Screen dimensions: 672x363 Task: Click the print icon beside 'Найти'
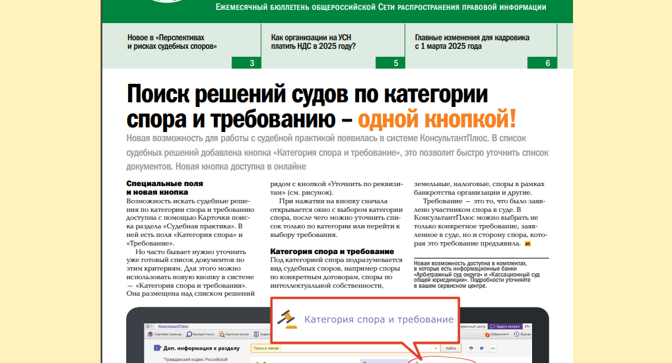tap(471, 348)
